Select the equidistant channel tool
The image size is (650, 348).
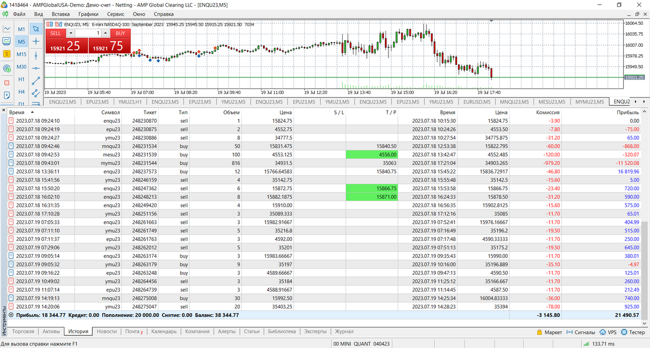(x=36, y=93)
